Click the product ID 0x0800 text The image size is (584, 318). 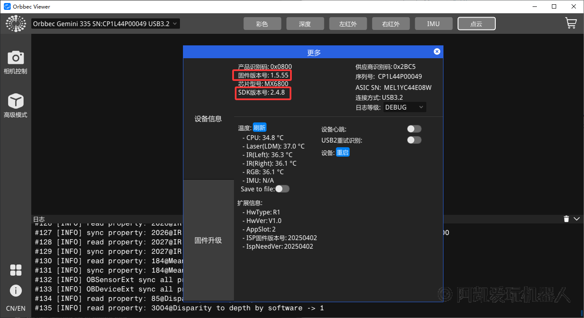pyautogui.click(x=265, y=67)
